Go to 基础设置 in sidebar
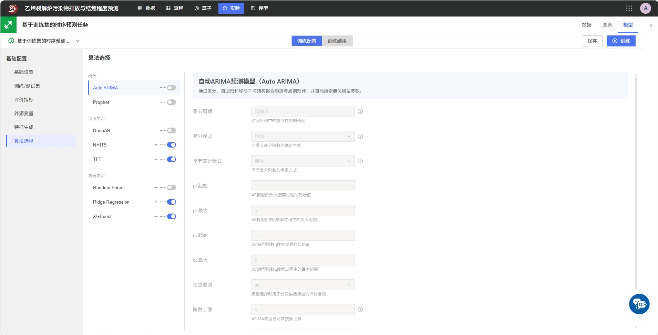658x335 pixels. pyautogui.click(x=24, y=72)
